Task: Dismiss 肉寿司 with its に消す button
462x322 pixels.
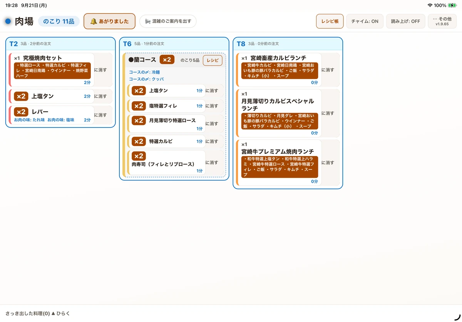Action: [214, 163]
